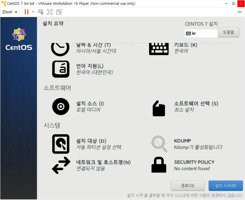The height and width of the screenshot is (200, 245).
Task: Open 소프트웨어 선택 (S) setting
Action: click(196, 104)
